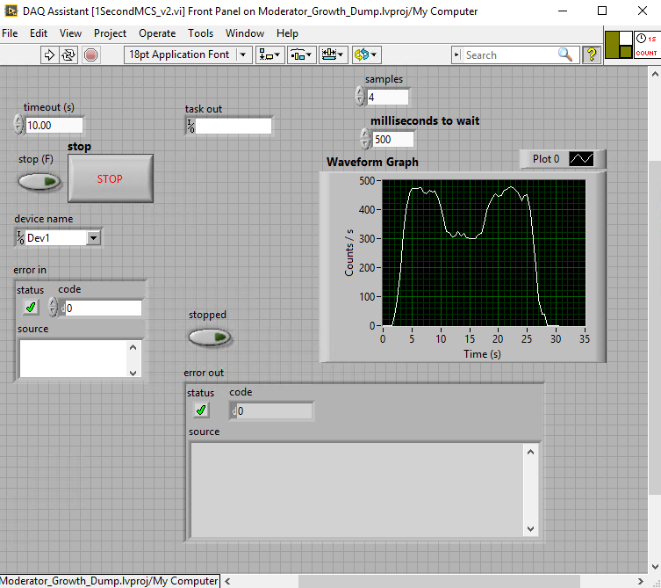Image resolution: width=661 pixels, height=588 pixels.
Task: Open the Resize Objects tool
Action: click(334, 54)
